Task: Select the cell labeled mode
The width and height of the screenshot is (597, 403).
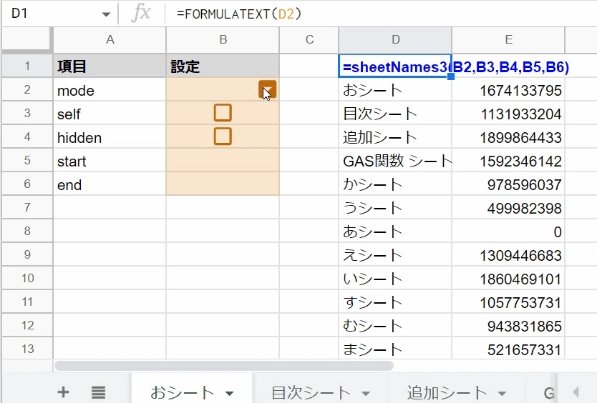Action: point(110,89)
